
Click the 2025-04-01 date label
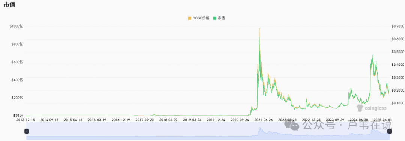click(382, 120)
